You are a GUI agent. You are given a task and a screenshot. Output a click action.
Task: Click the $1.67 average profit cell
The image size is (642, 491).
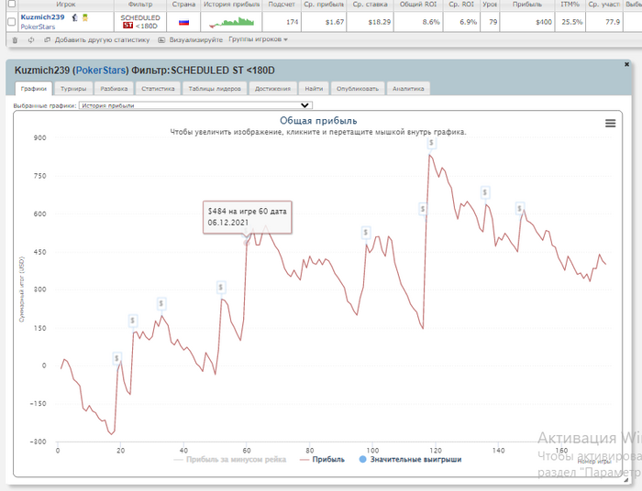324,22
